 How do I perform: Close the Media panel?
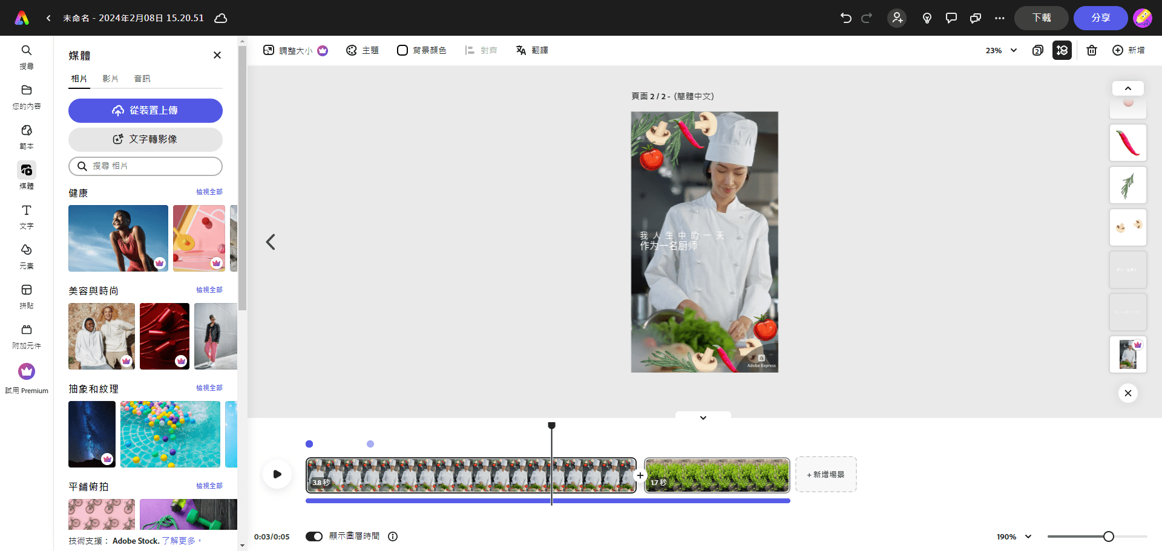(x=217, y=55)
